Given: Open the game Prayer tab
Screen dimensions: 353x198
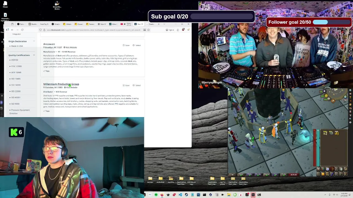Looking at the screenshot, I should [x=341, y=169].
